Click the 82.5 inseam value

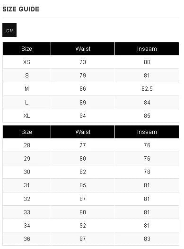pyautogui.click(x=147, y=89)
